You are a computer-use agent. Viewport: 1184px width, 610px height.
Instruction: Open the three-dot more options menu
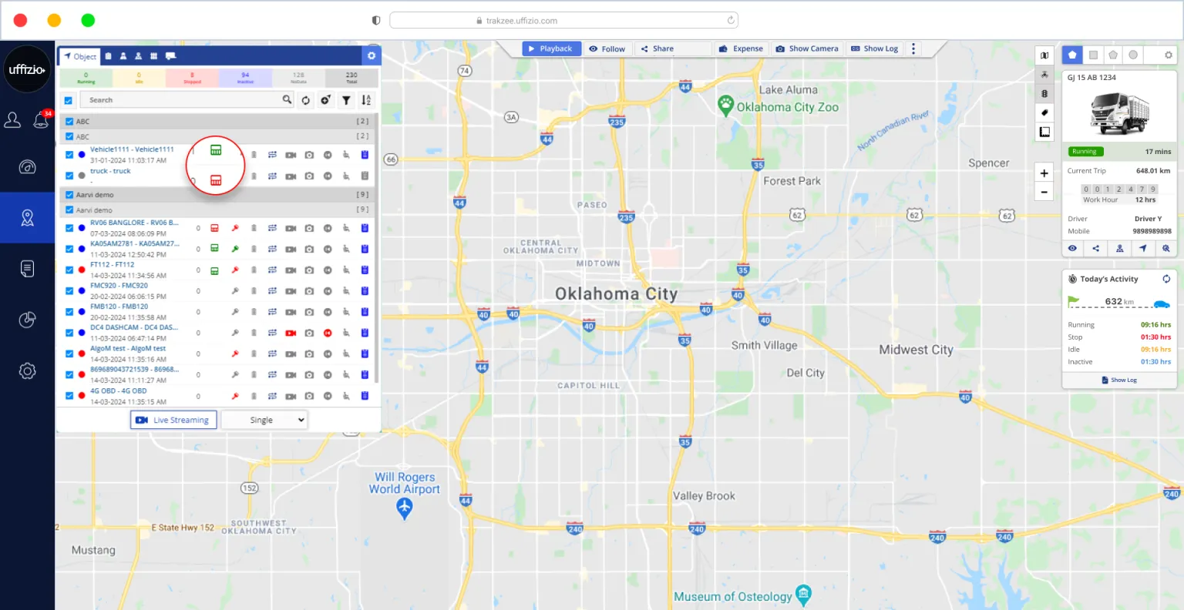pyautogui.click(x=913, y=49)
